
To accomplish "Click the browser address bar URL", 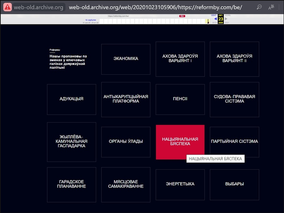I will click(x=155, y=7).
